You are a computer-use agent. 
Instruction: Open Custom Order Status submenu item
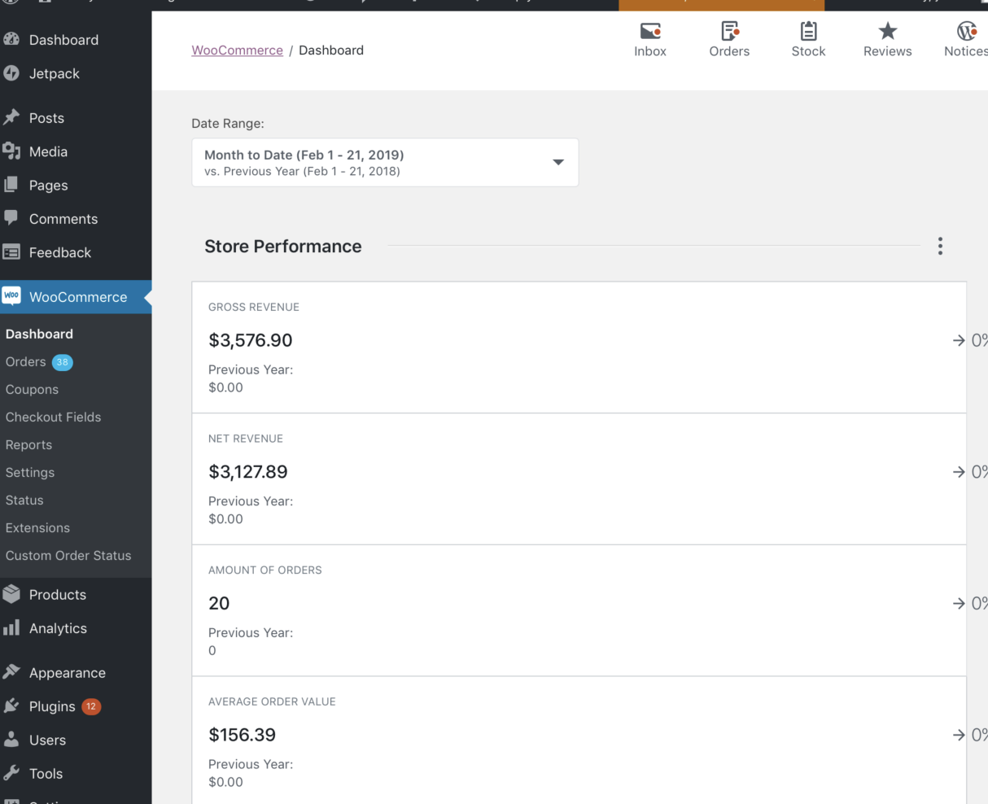pos(68,555)
